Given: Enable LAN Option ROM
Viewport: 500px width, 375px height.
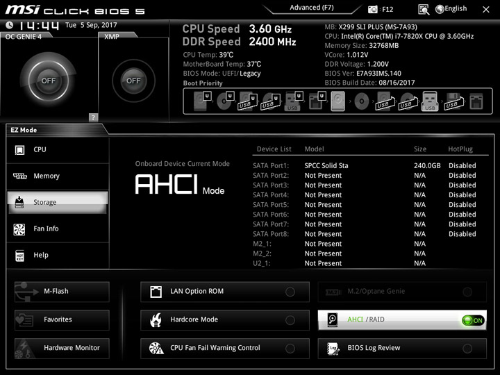Looking at the screenshot, I should tap(225, 292).
